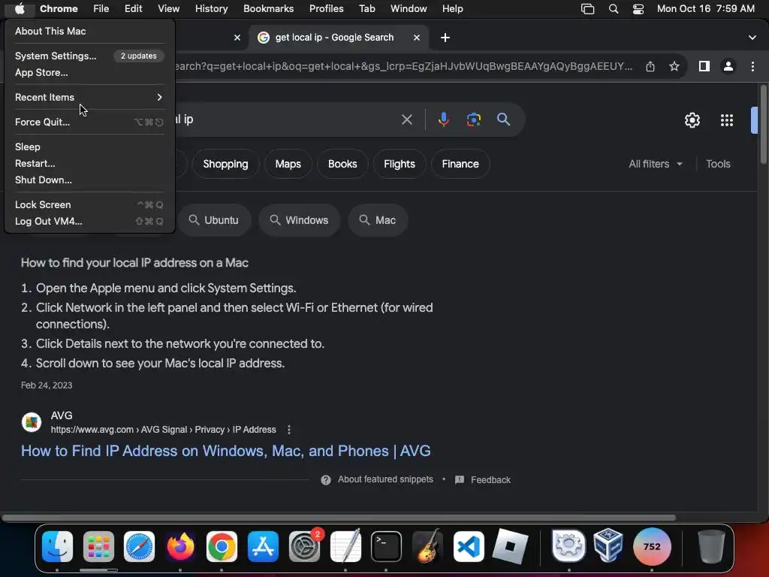Refine search with Windows chip
Screen dimensions: 769x577
tap(299, 220)
